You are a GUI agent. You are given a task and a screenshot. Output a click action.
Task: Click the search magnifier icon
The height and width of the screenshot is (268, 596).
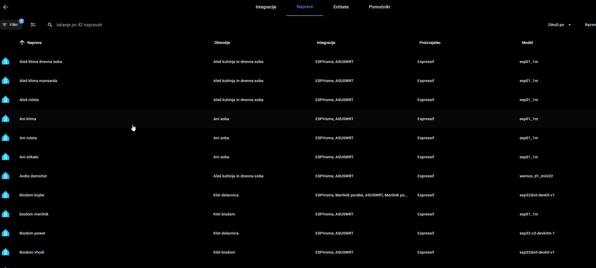point(50,25)
